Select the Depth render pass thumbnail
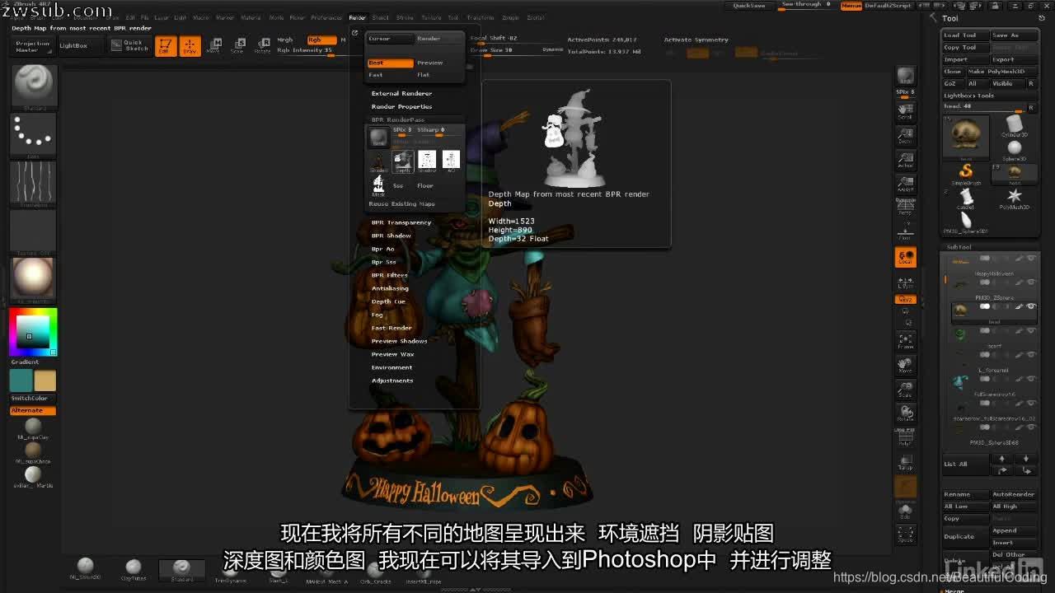This screenshot has width=1055, height=593. (402, 161)
